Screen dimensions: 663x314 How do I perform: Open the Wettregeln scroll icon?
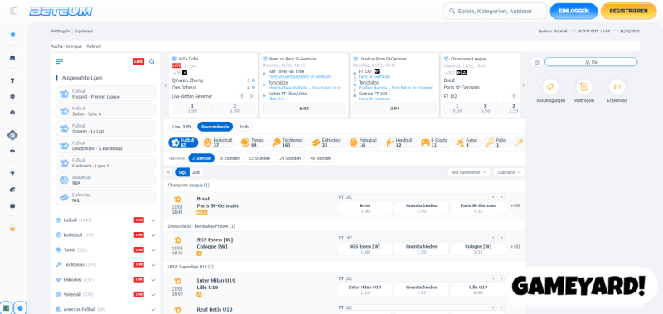583,87
